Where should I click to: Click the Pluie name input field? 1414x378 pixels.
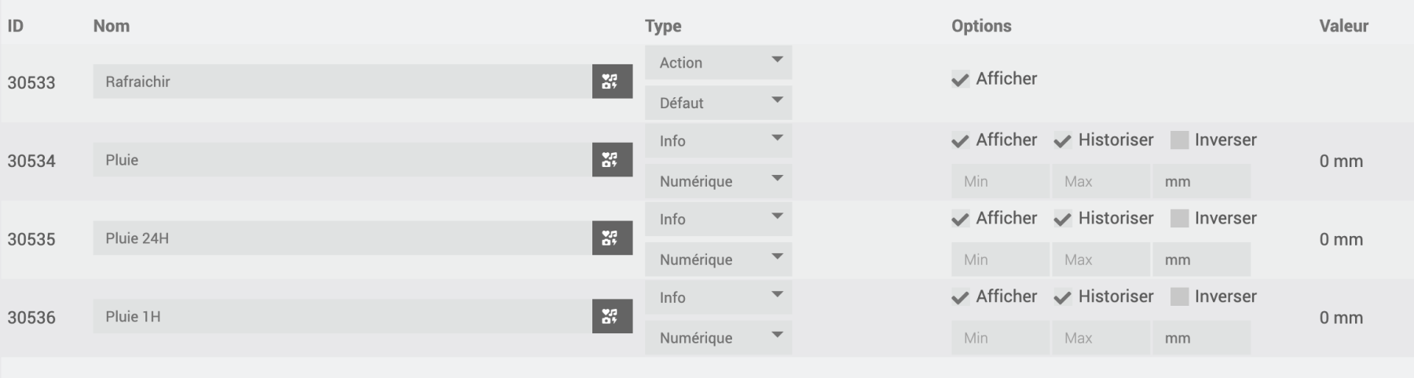click(x=343, y=160)
